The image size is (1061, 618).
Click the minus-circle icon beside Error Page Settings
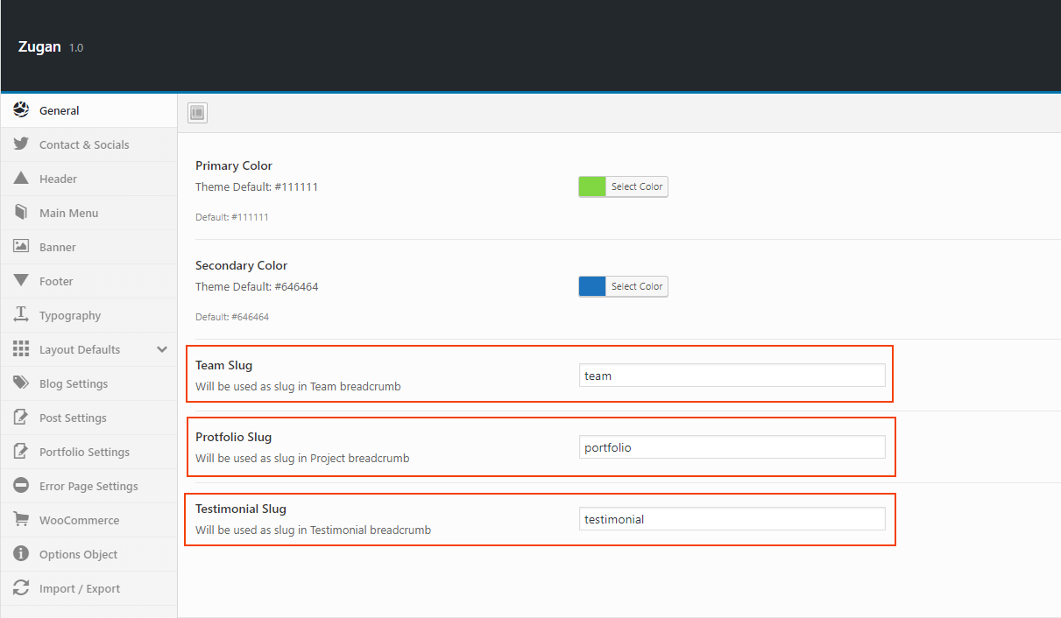click(x=21, y=486)
